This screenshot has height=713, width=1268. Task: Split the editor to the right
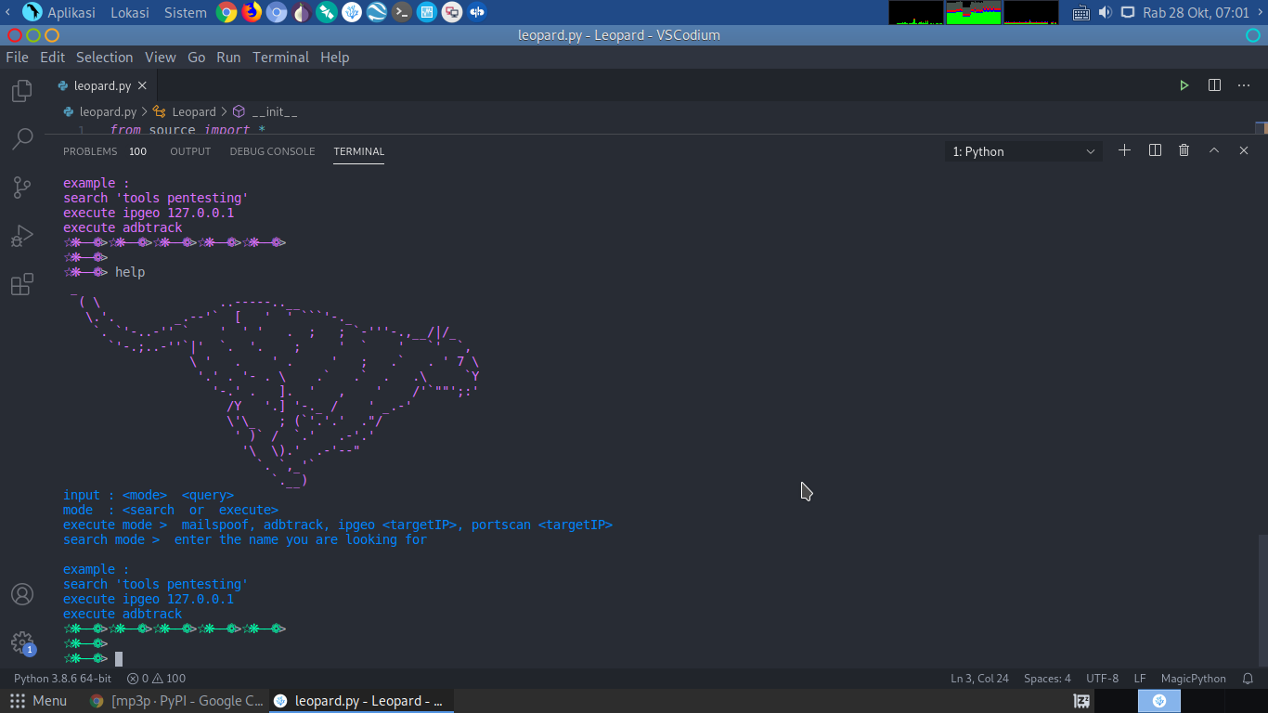1214,85
